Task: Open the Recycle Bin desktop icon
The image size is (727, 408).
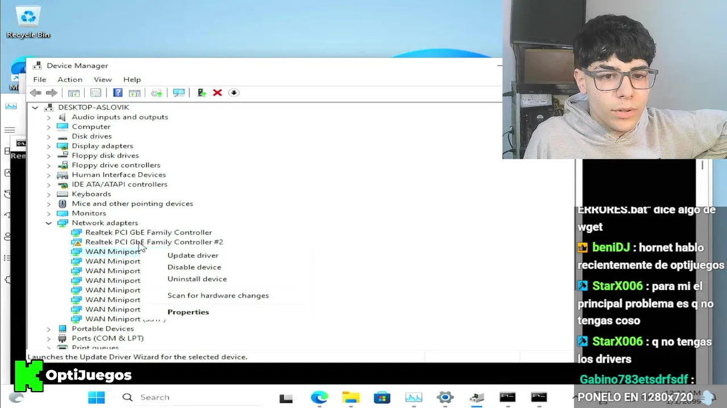Action: (x=28, y=23)
